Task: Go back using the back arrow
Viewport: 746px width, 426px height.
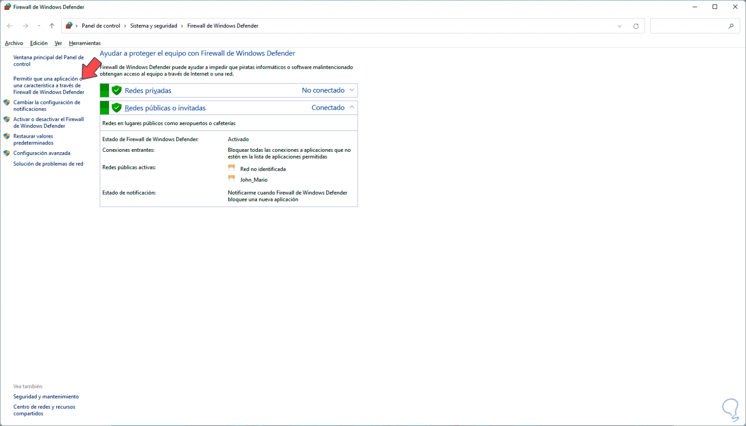Action: click(x=10, y=26)
